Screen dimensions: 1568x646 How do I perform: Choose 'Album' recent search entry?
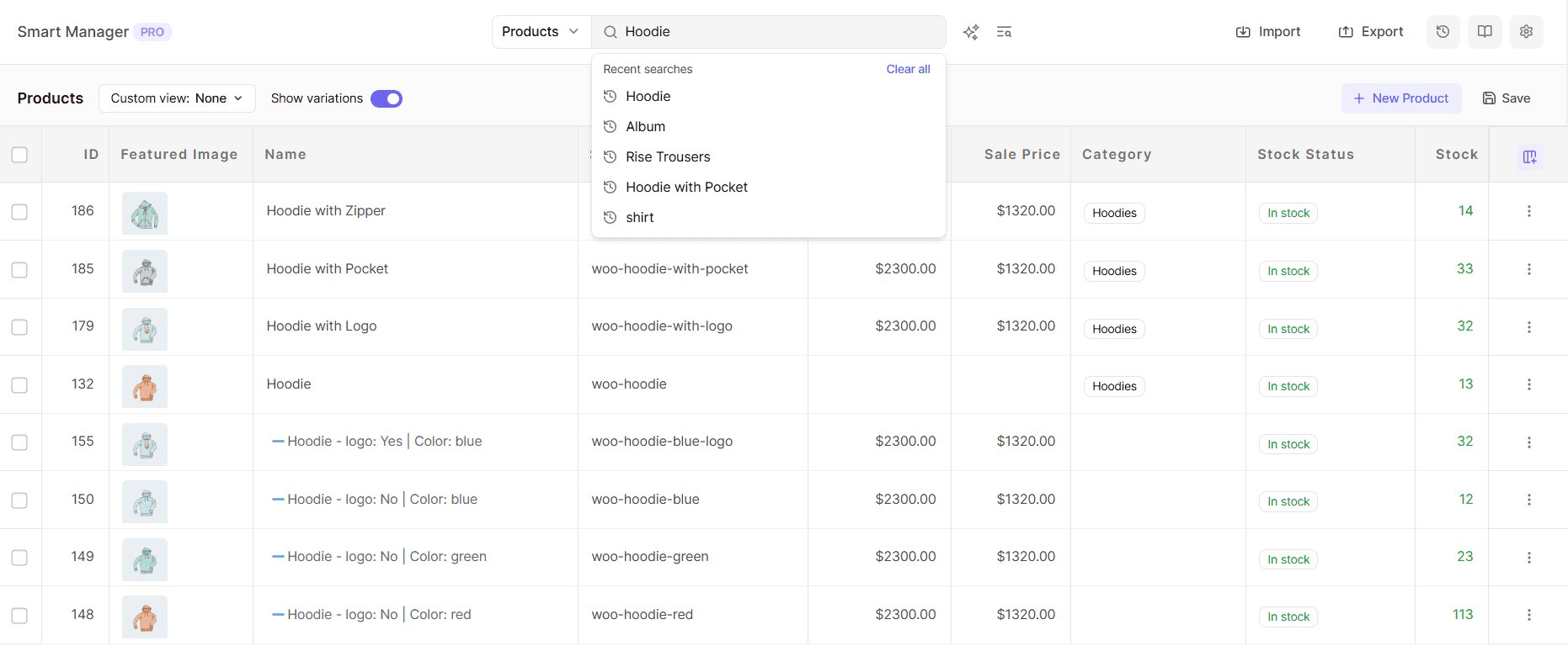(645, 127)
